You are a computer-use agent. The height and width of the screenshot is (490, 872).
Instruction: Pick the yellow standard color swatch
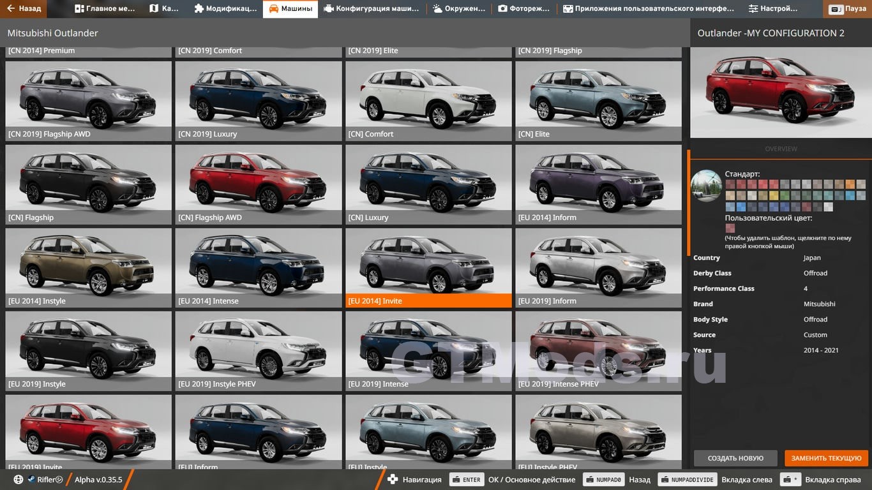click(x=774, y=195)
